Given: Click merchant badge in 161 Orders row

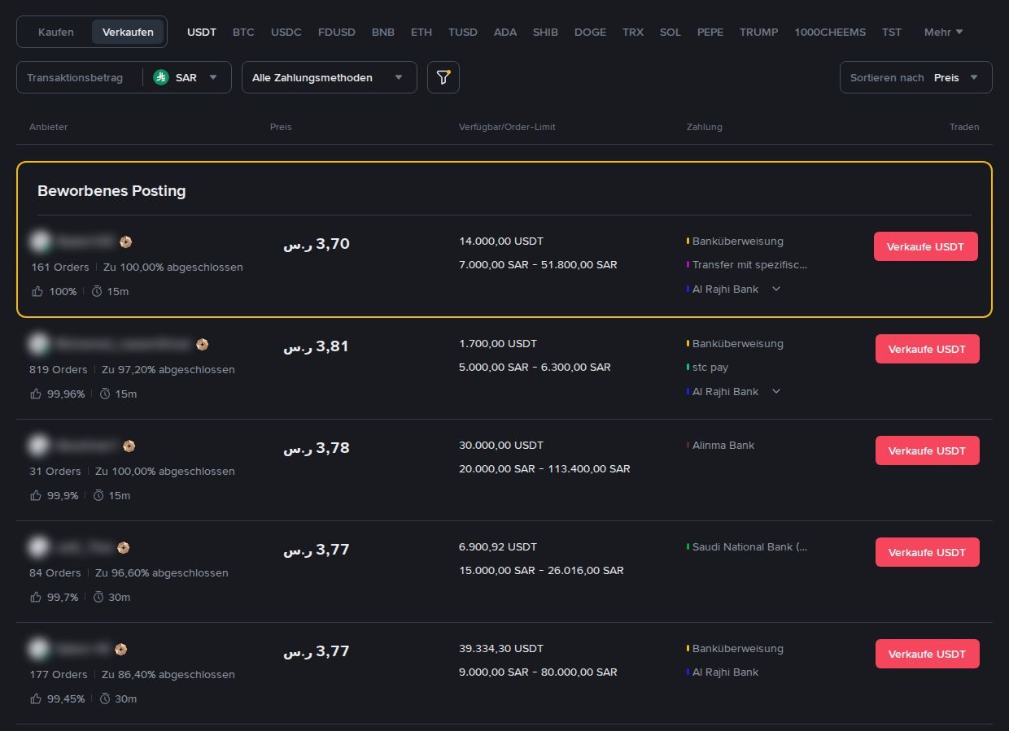Looking at the screenshot, I should pyautogui.click(x=126, y=242).
